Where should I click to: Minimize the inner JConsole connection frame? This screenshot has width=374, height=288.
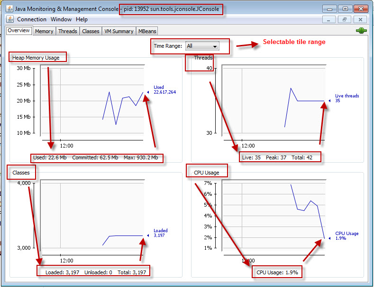(328, 19)
